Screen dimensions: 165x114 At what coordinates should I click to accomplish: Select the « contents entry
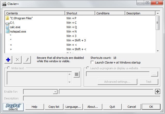tap(11, 45)
